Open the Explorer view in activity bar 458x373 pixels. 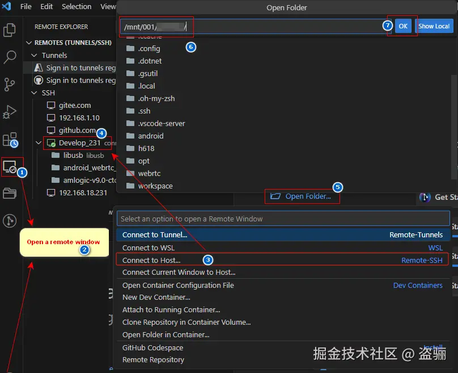click(x=10, y=30)
